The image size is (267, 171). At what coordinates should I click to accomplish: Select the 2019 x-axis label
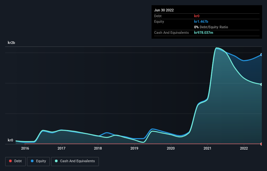point(134,148)
